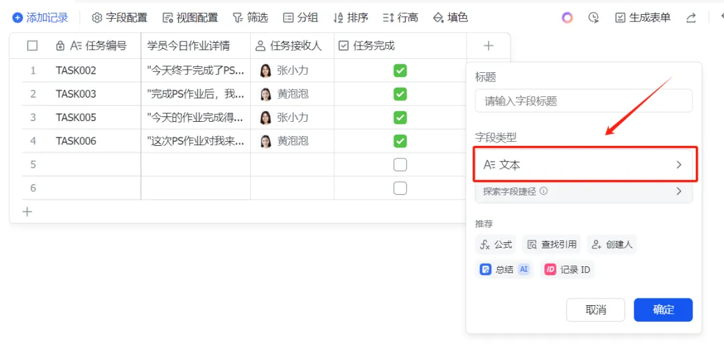The image size is (724, 354).
Task: Select the 公式 formula recommendation
Action: [496, 245]
